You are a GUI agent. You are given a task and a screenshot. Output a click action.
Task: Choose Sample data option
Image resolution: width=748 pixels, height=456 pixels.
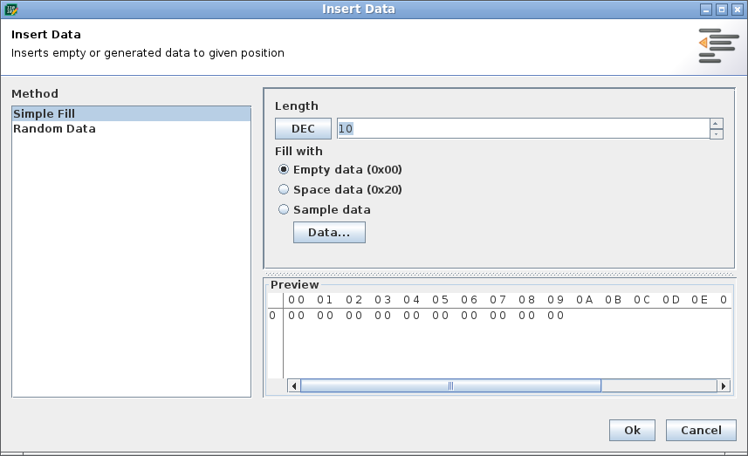[325, 209]
